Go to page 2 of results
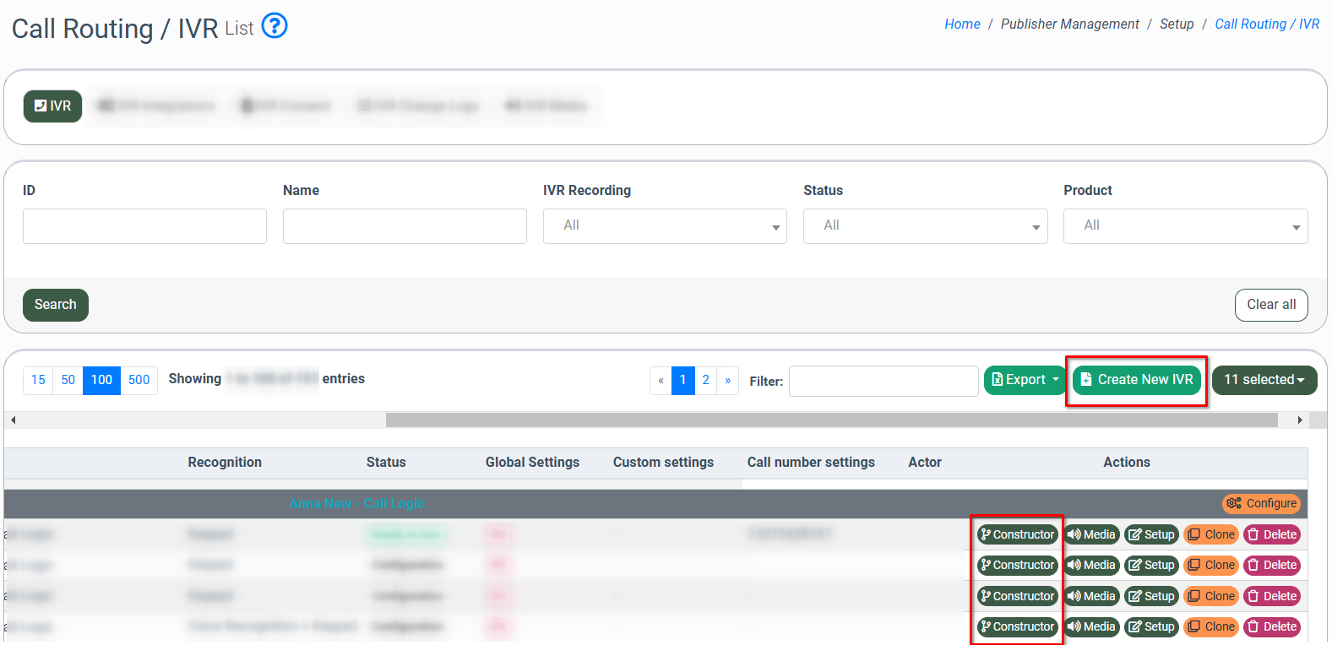The width and height of the screenshot is (1332, 645). (x=706, y=380)
